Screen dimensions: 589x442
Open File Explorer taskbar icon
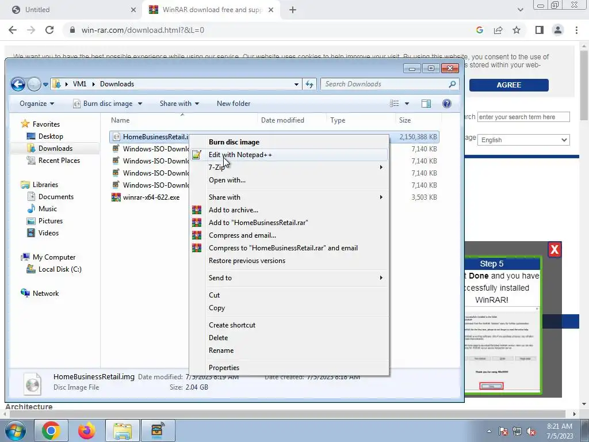[123, 430]
